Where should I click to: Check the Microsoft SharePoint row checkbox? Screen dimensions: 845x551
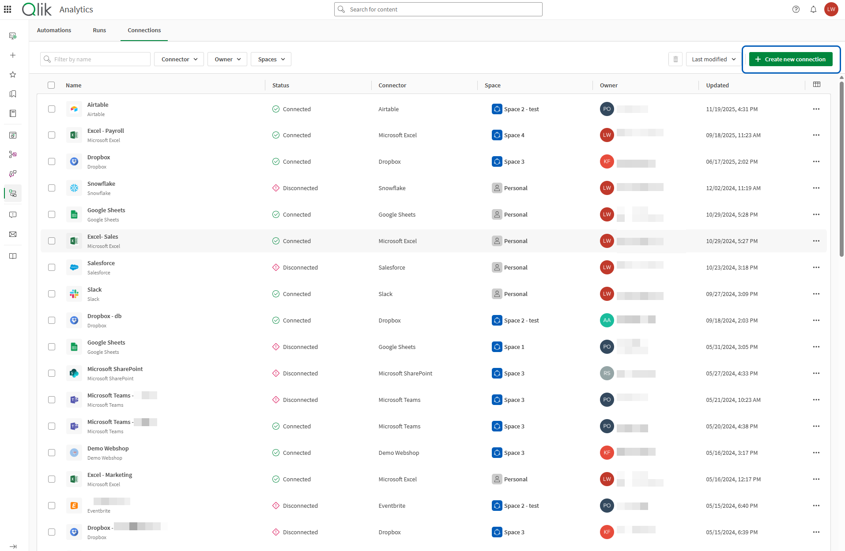[52, 373]
